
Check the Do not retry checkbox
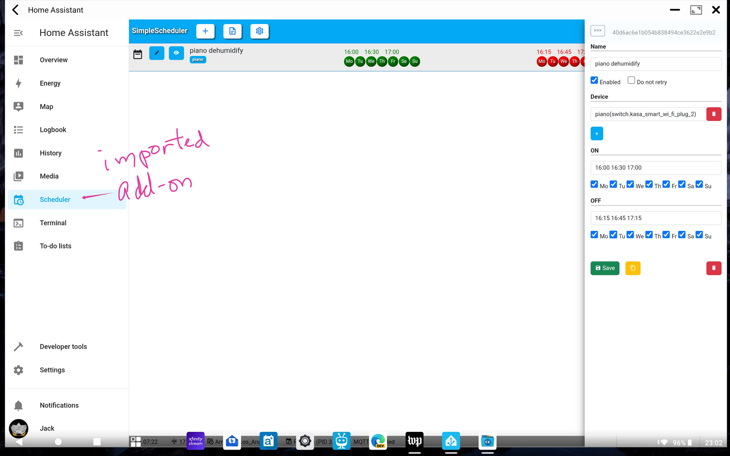(x=631, y=81)
